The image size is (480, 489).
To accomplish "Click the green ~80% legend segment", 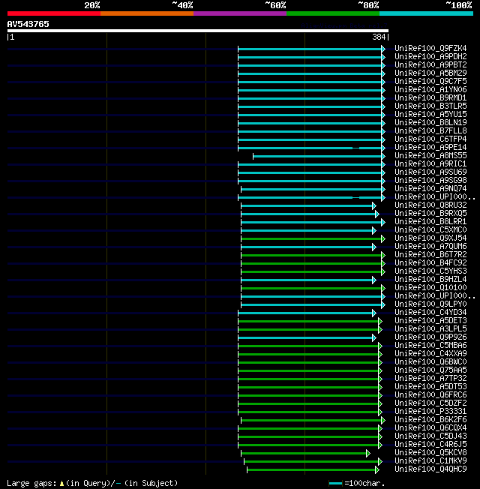I will [333, 13].
